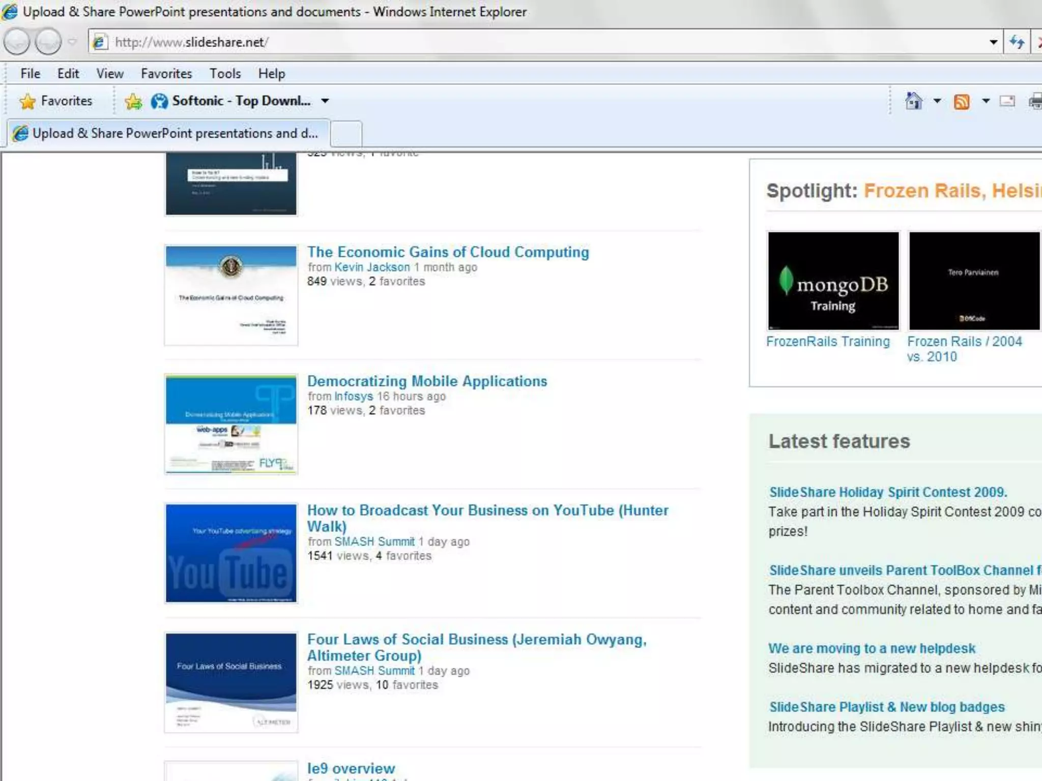Viewport: 1042px width, 781px height.
Task: Click the mongoDB Training thumbnail
Action: (x=833, y=281)
